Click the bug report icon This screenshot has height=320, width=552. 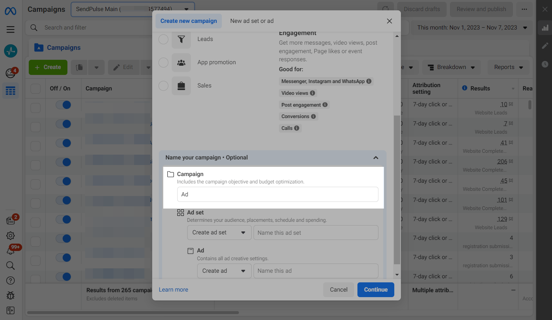(x=10, y=296)
